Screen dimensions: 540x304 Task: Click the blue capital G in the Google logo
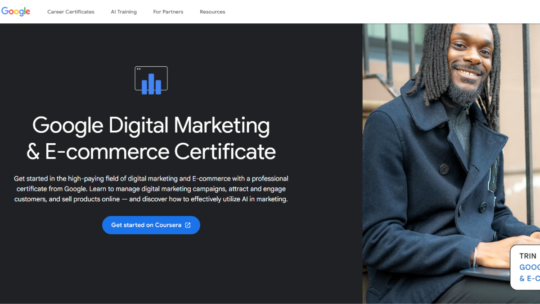click(5, 11)
